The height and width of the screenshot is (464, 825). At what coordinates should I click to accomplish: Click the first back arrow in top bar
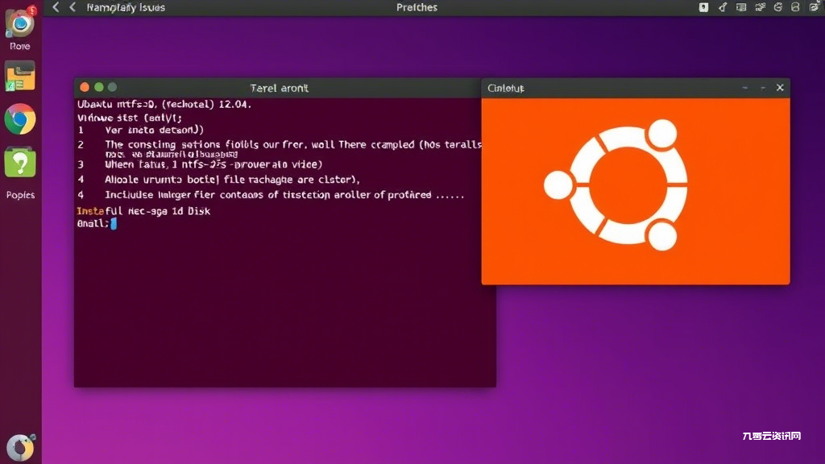(56, 6)
